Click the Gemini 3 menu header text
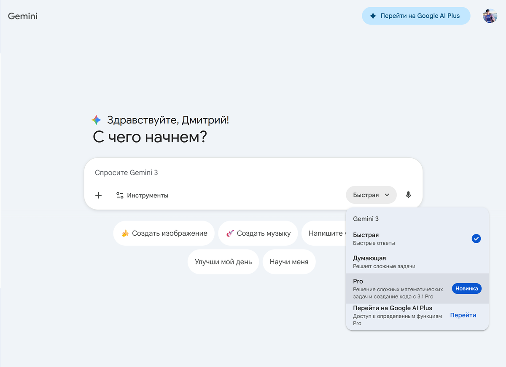Image resolution: width=506 pixels, height=367 pixels. pos(366,219)
